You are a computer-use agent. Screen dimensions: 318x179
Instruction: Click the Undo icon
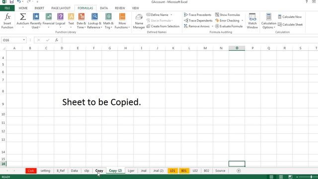tap(19, 2)
